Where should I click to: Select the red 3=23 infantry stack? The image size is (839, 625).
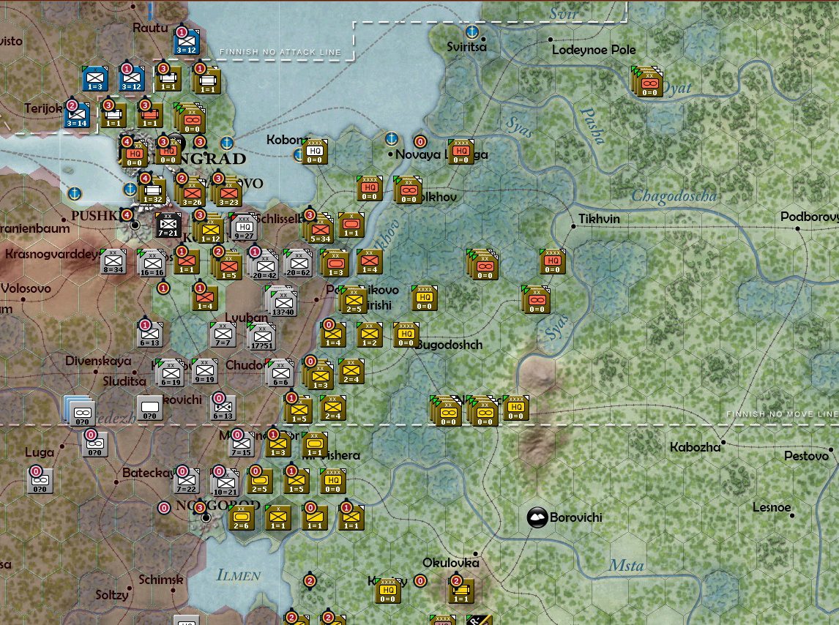[x=228, y=194]
